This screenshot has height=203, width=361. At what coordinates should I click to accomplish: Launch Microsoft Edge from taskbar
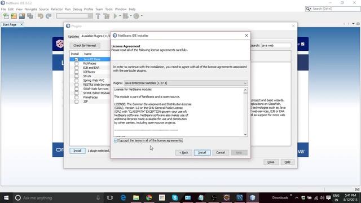[x=124, y=198]
